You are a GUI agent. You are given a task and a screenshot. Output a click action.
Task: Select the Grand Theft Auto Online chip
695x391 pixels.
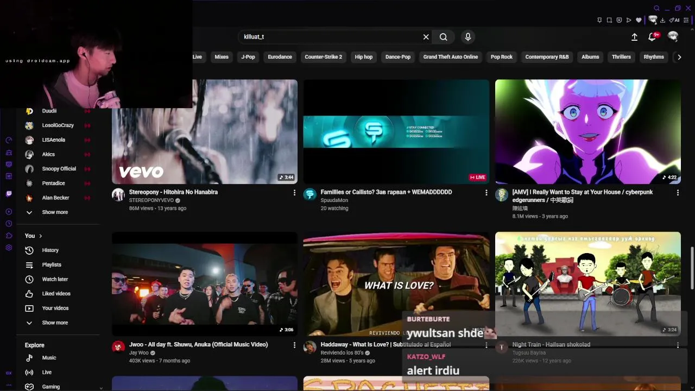(x=451, y=57)
